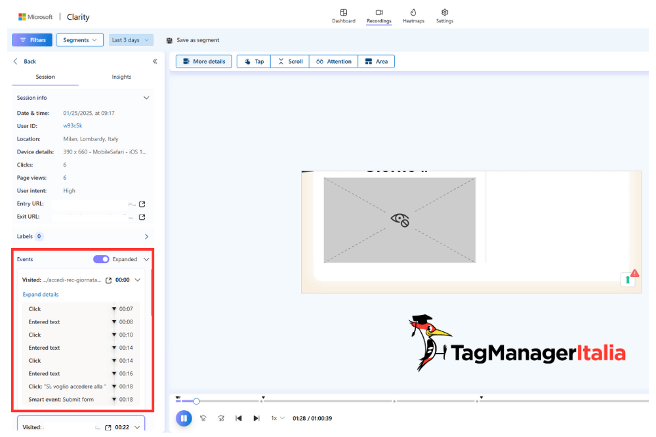Select the Scroll heatmap mode
Screen dimensions: 656x437
(290, 62)
